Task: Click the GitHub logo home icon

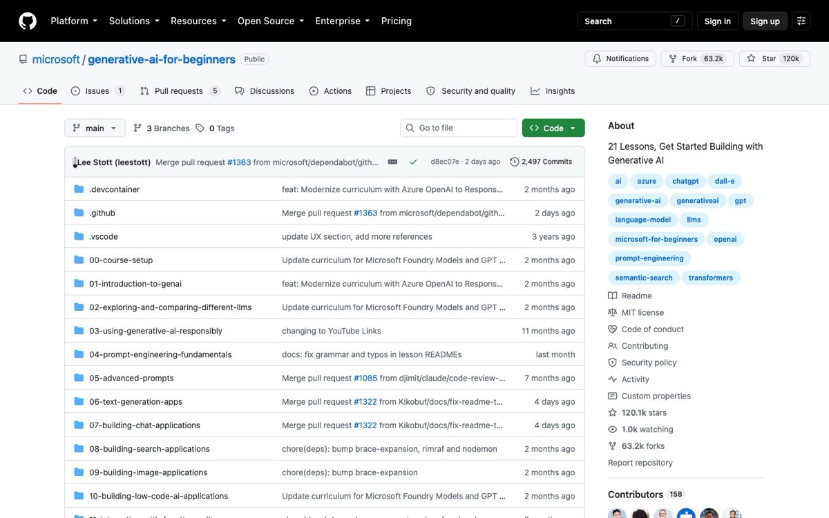Action: click(x=28, y=21)
